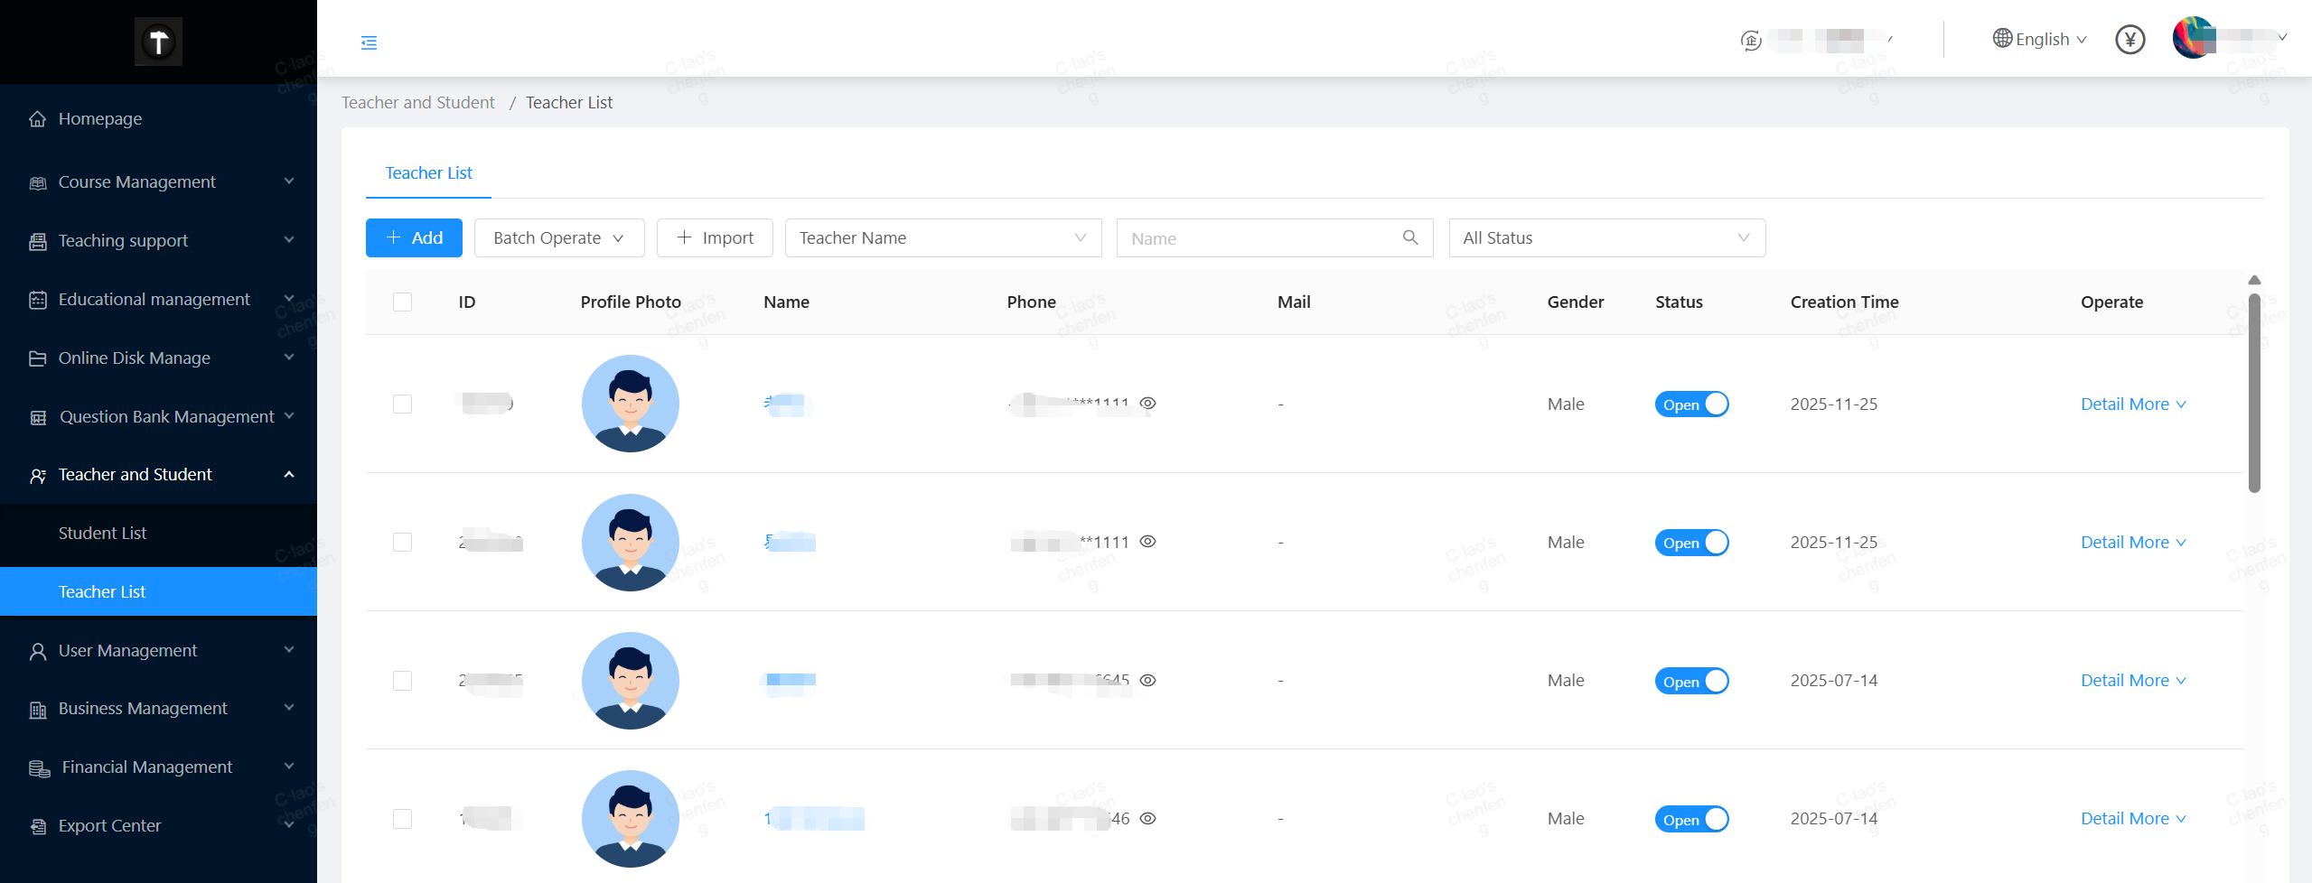Toggle the first teacher's Open status switch

pyautogui.click(x=1690, y=404)
